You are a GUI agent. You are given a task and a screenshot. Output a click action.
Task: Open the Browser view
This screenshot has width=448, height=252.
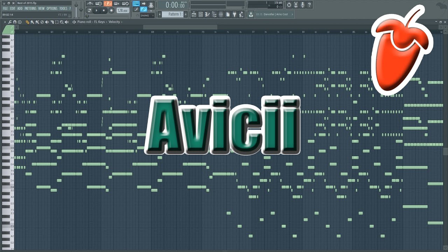pyautogui.click(x=214, y=14)
